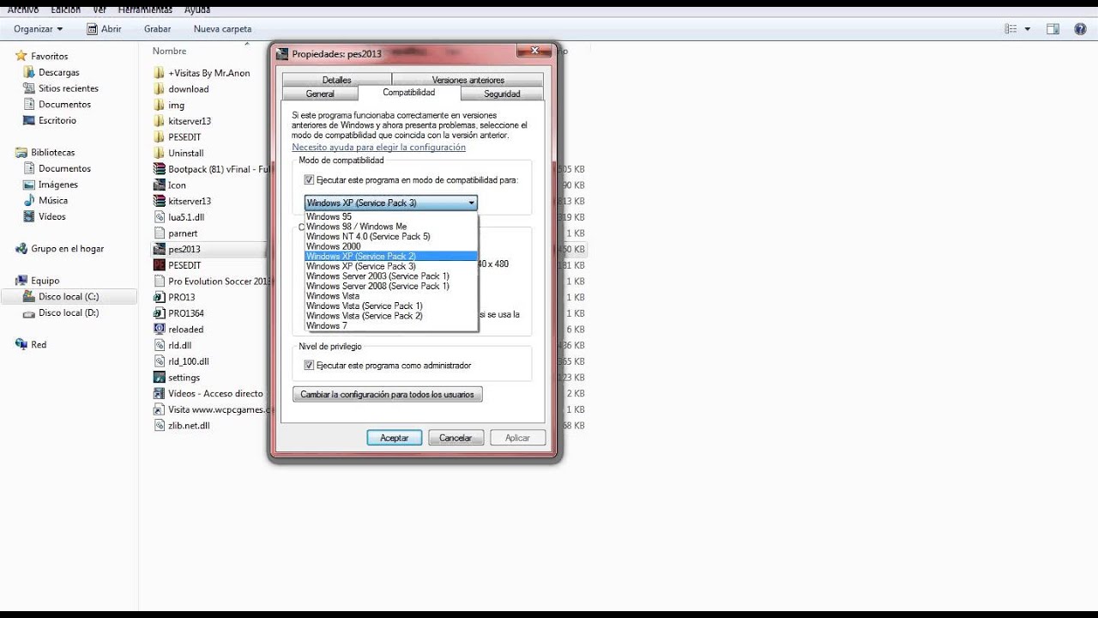Switch to the Seguridad tab
The height and width of the screenshot is (618, 1098).
tap(502, 94)
